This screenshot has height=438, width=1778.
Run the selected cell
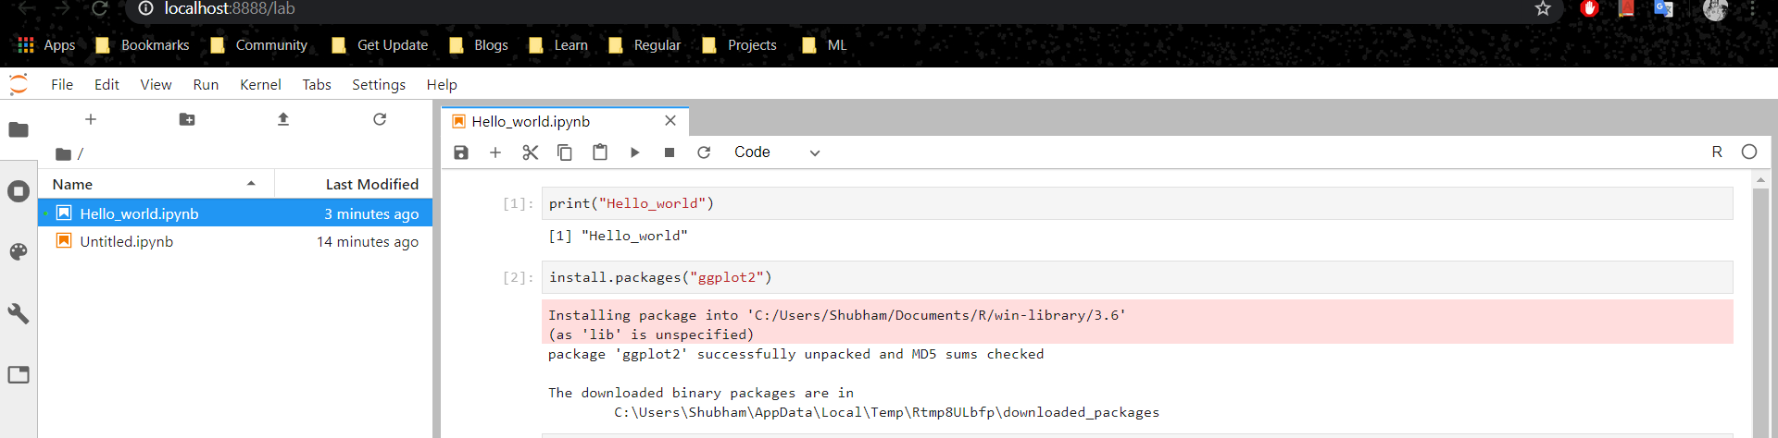tap(634, 152)
